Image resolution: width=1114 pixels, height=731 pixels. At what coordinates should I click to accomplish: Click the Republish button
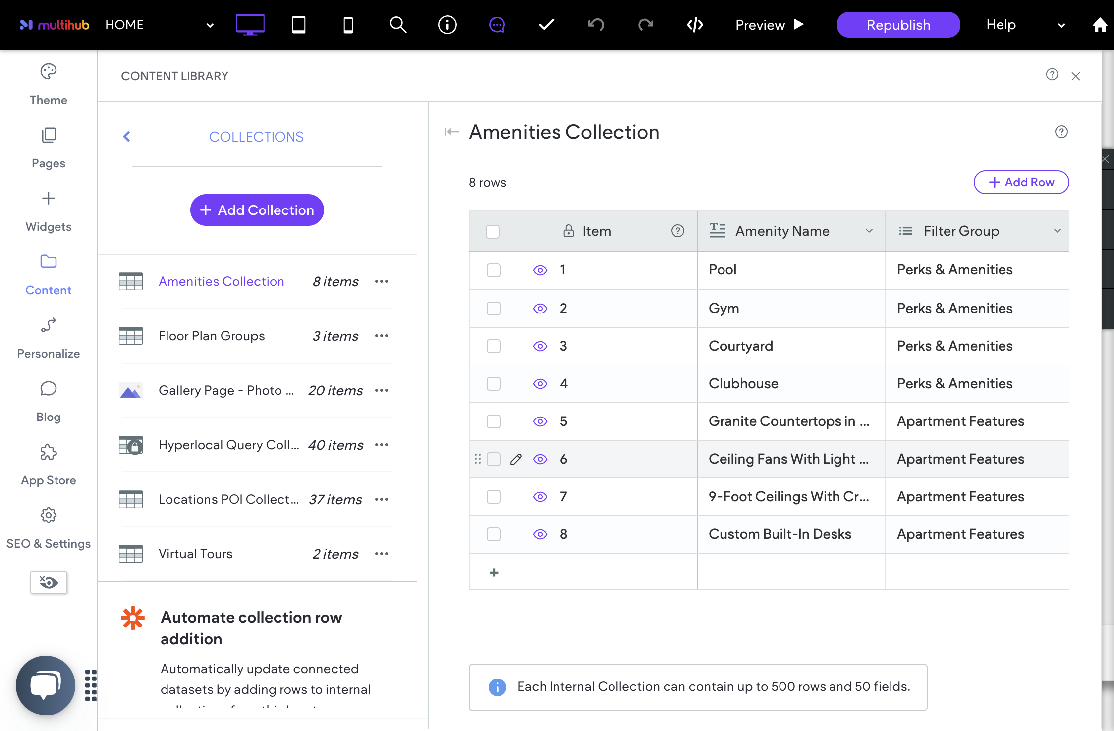pos(898,25)
